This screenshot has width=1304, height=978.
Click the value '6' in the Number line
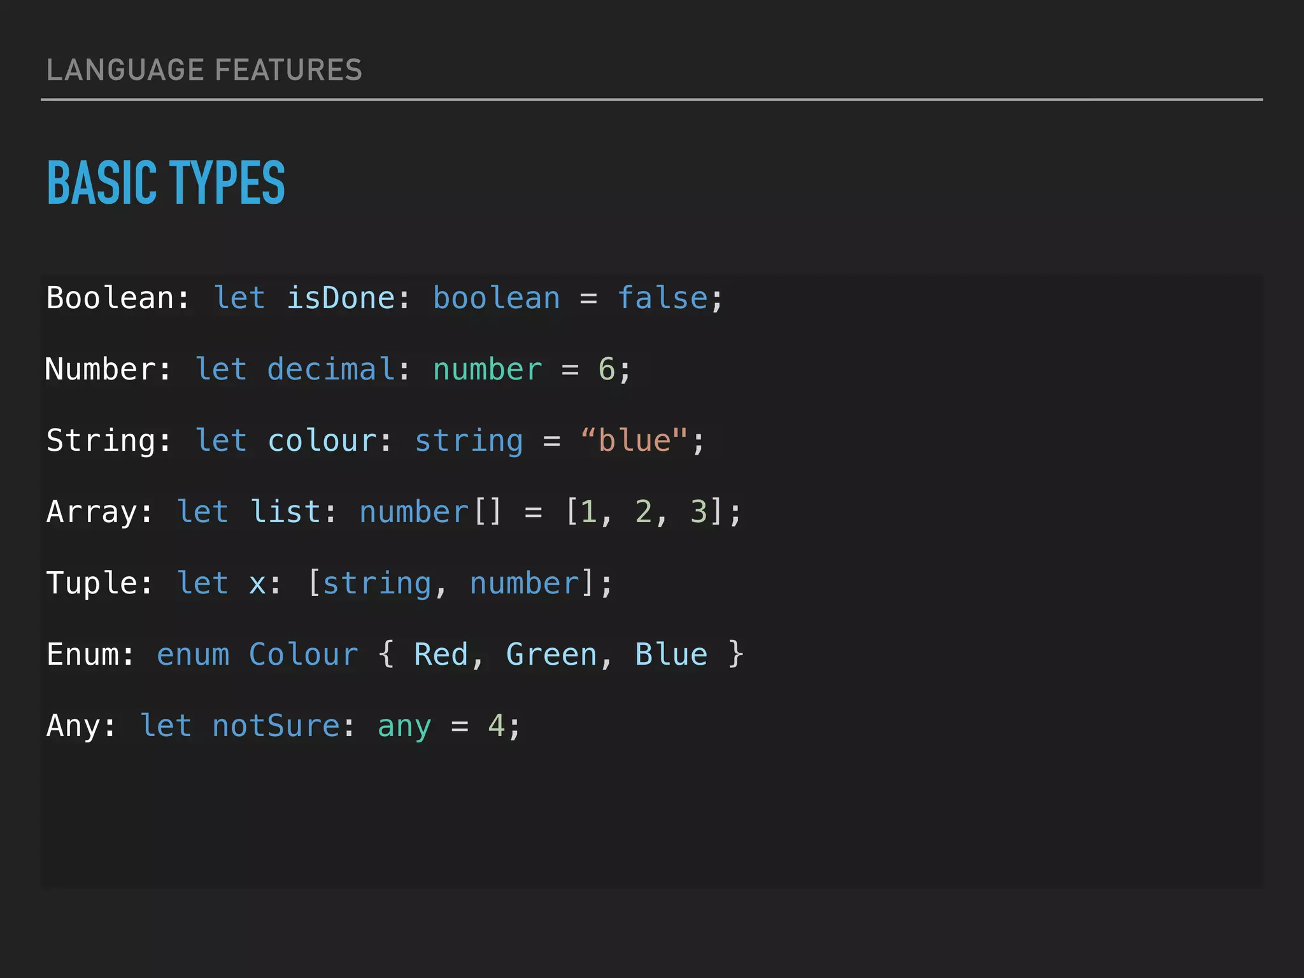tap(606, 369)
